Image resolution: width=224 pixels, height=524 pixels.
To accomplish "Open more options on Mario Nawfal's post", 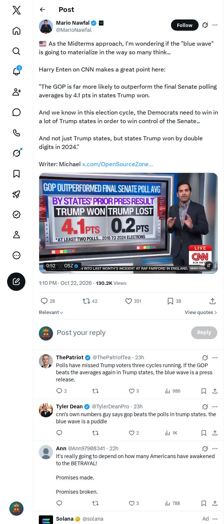I will click(215, 25).
